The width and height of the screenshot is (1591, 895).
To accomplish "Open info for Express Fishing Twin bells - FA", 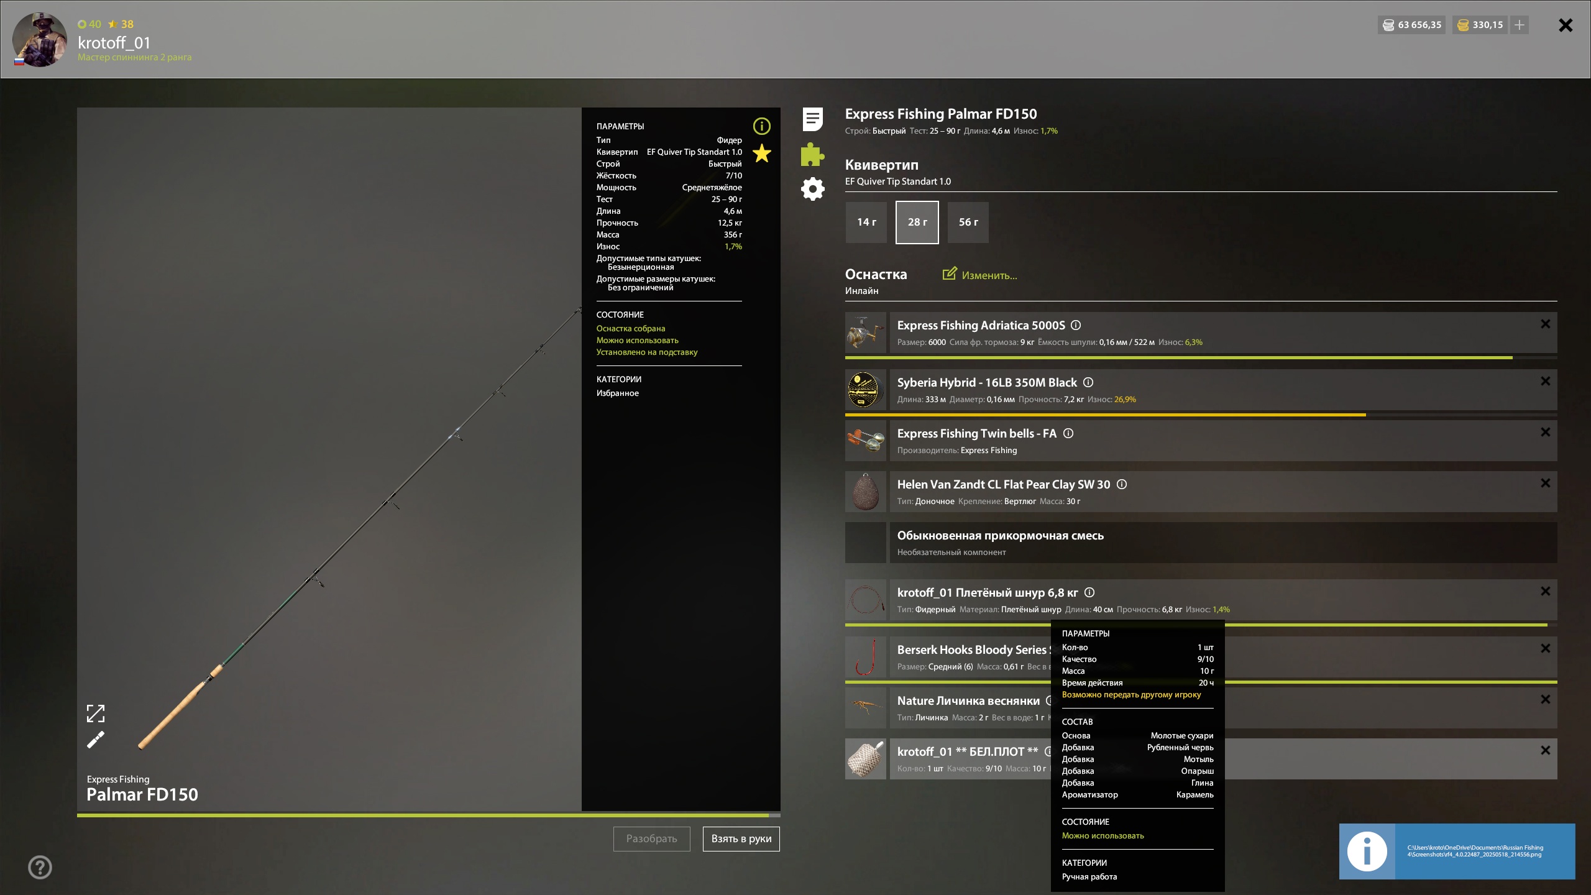I will 1068,433.
